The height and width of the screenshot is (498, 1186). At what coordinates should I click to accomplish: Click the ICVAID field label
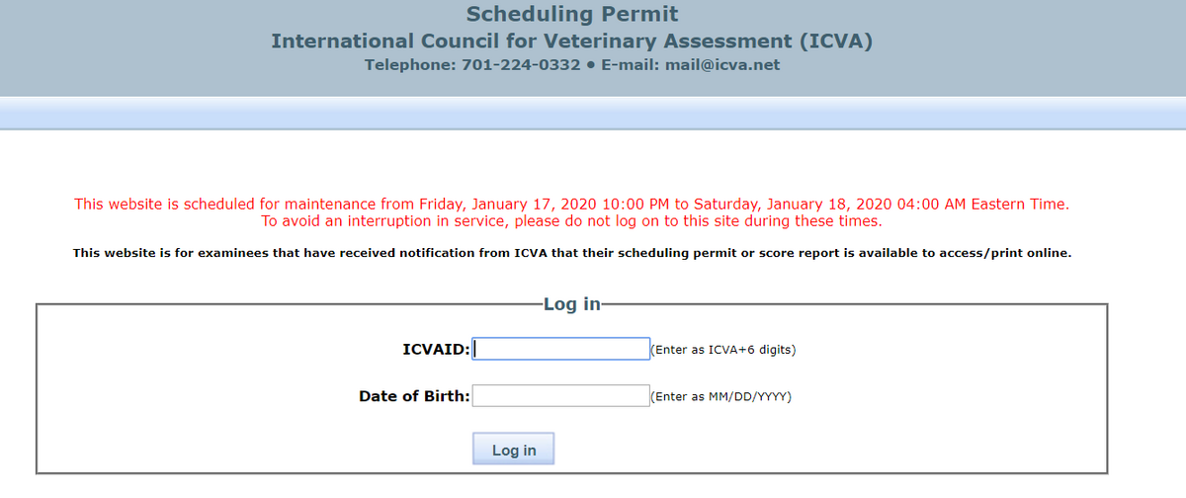pyautogui.click(x=436, y=349)
